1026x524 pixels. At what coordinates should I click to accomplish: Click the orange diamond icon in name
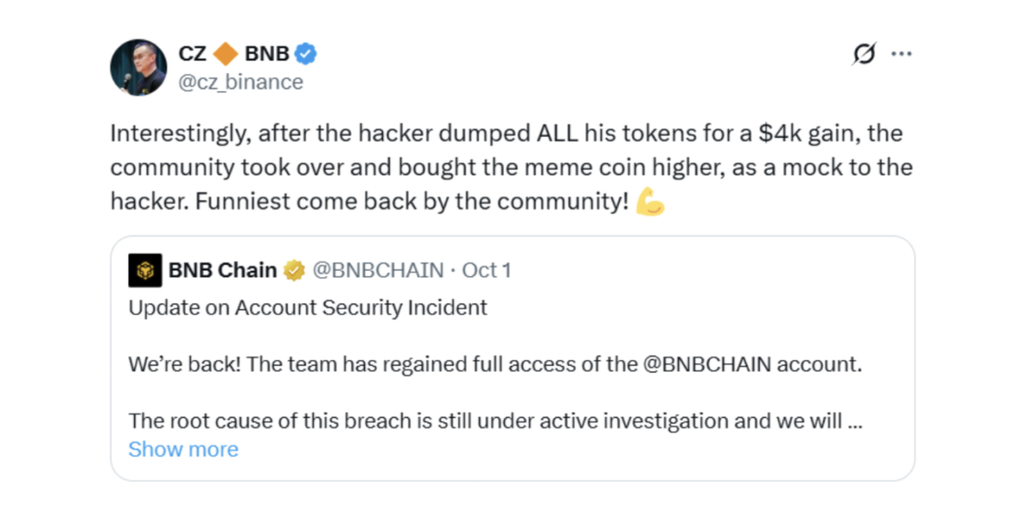(x=226, y=54)
